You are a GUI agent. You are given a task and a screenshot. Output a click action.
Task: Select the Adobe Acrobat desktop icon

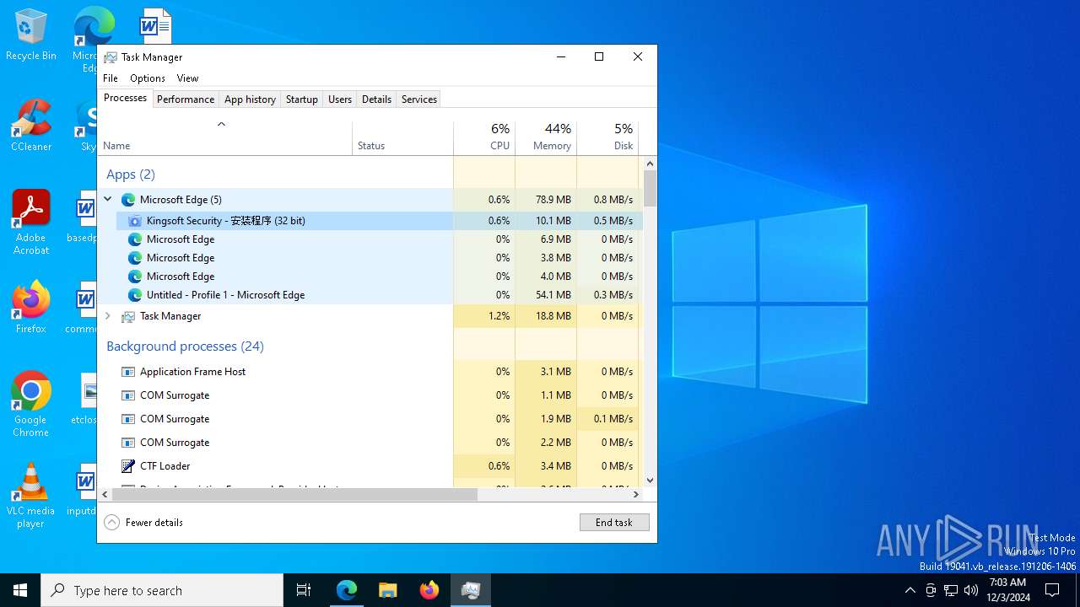tap(31, 223)
